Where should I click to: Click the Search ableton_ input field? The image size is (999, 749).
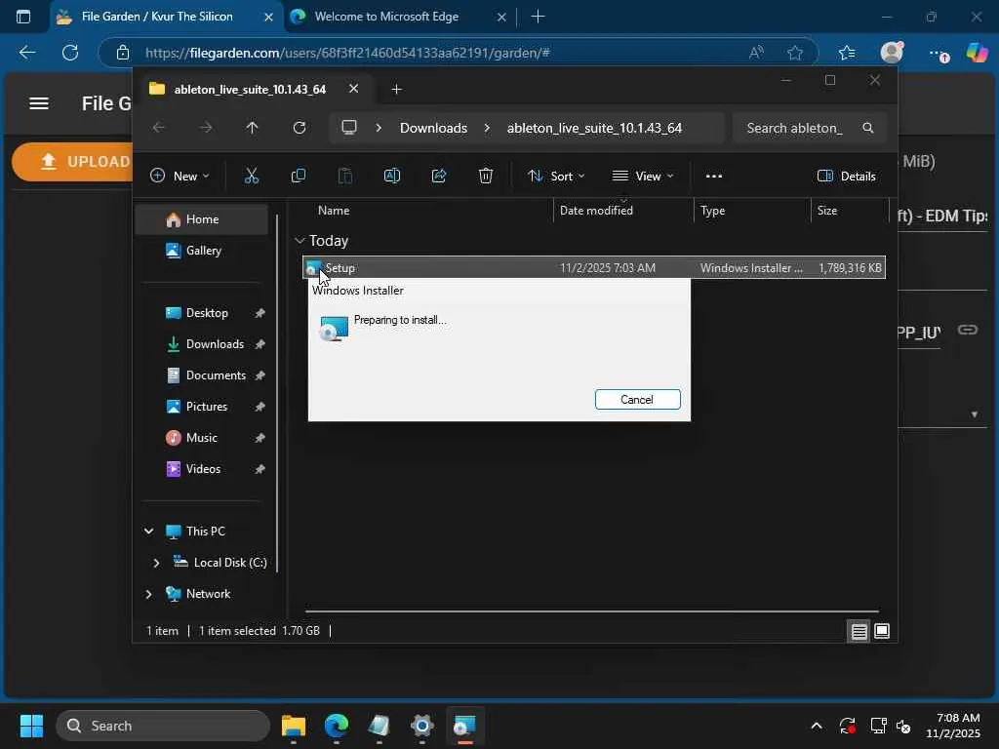794,128
